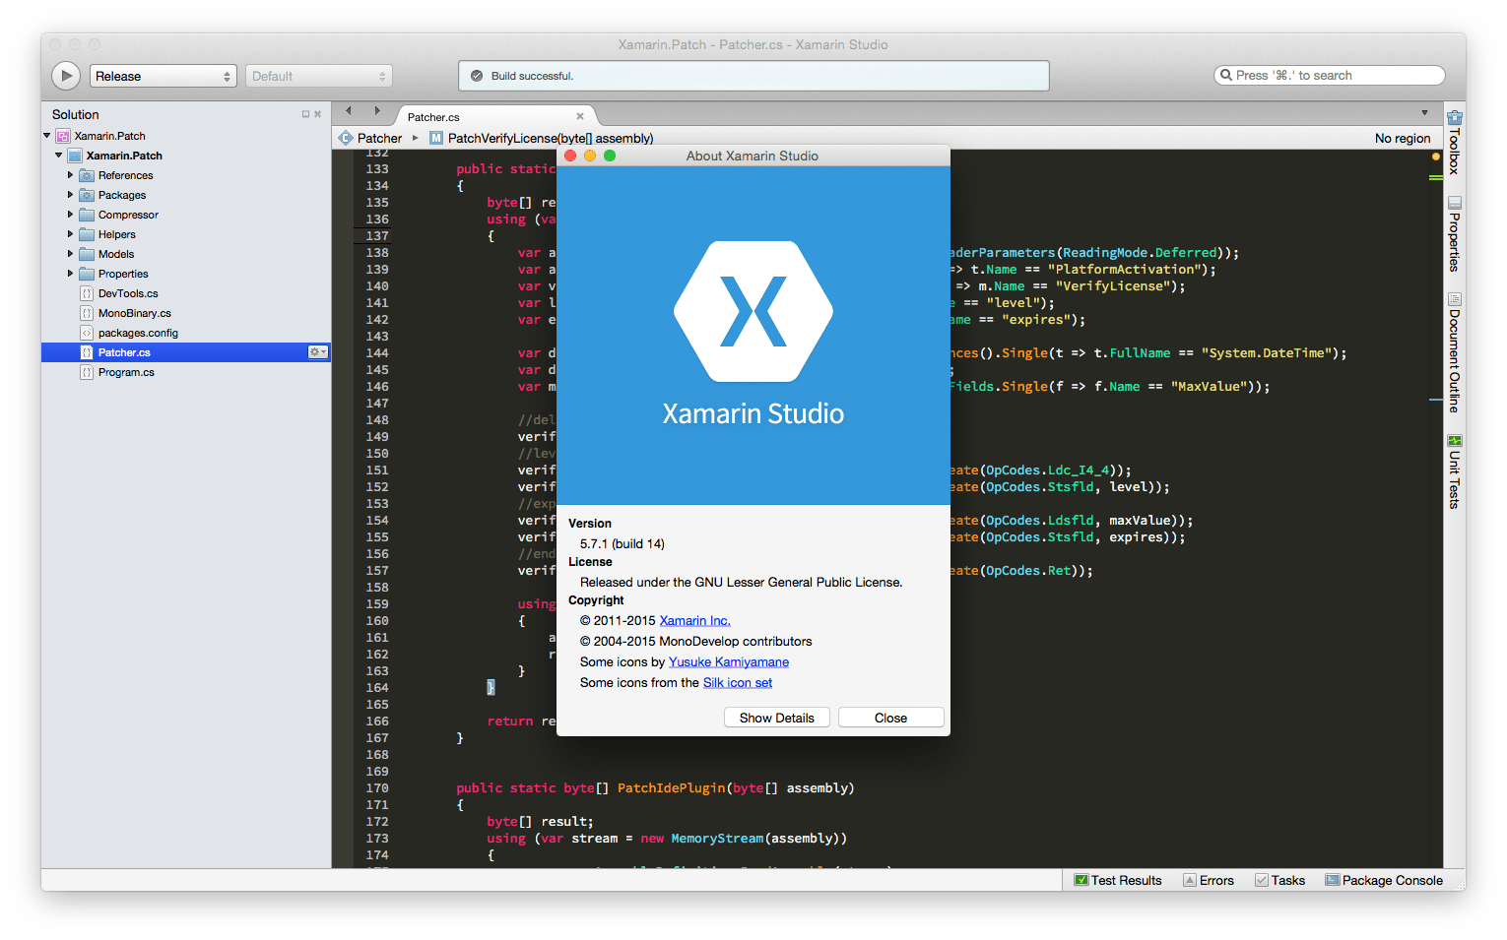1507x940 pixels.
Task: Click the Close button in About dialog
Action: coord(891,718)
